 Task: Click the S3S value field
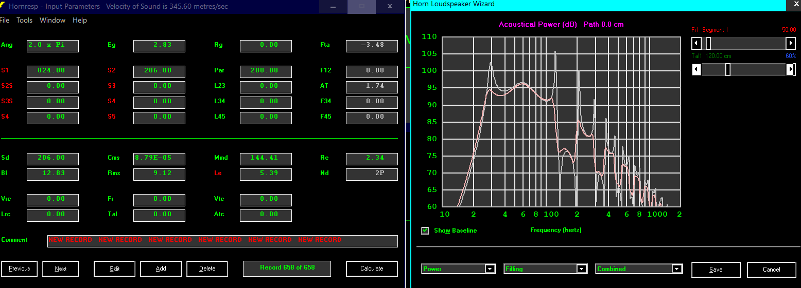click(53, 102)
